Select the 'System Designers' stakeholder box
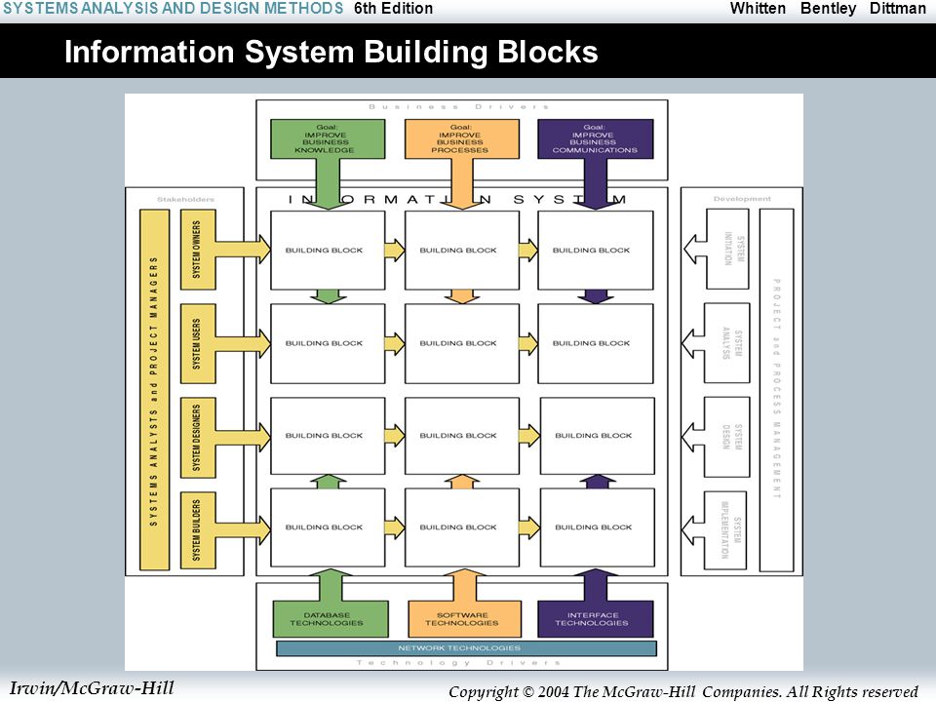 [x=198, y=437]
